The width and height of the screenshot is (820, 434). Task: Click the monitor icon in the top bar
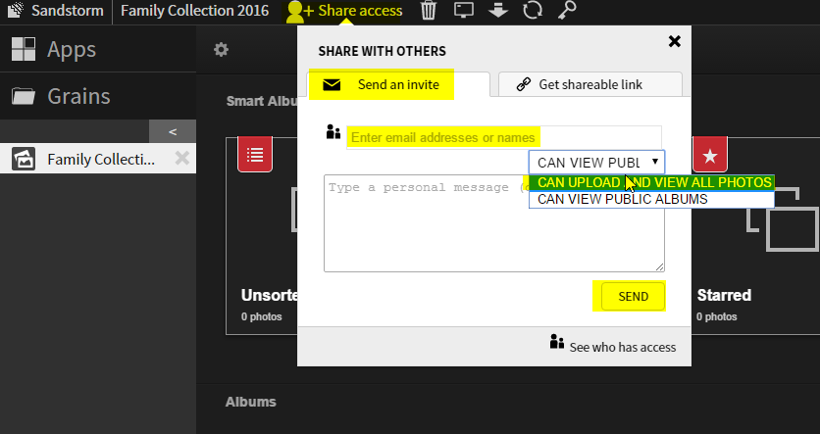tap(464, 11)
